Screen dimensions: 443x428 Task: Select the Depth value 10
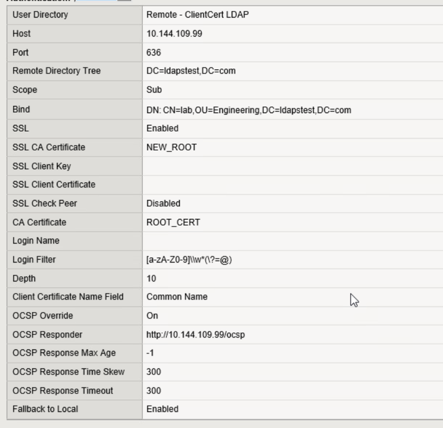click(151, 278)
